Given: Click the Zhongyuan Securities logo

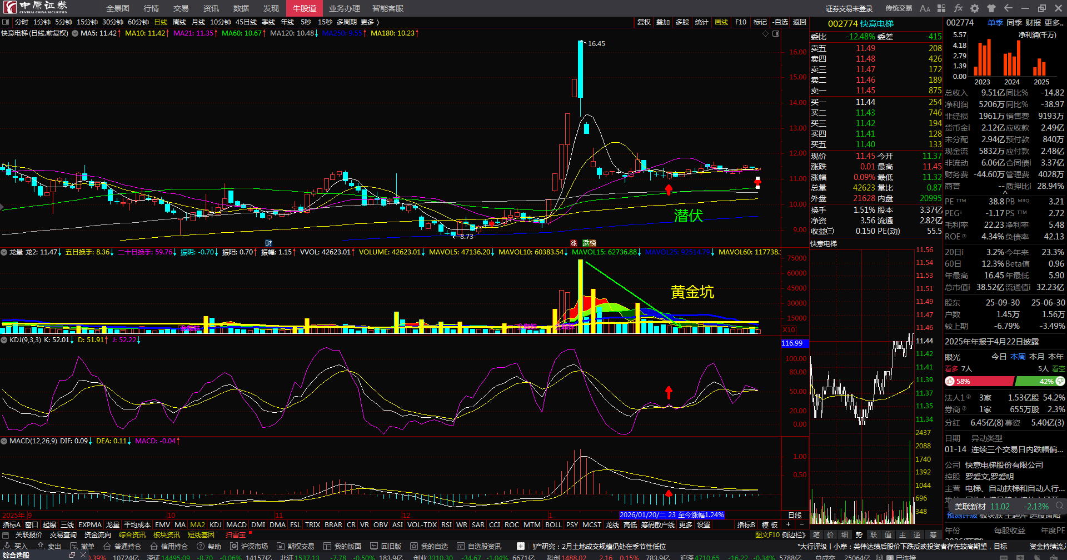Looking at the screenshot, I should pyautogui.click(x=36, y=7).
